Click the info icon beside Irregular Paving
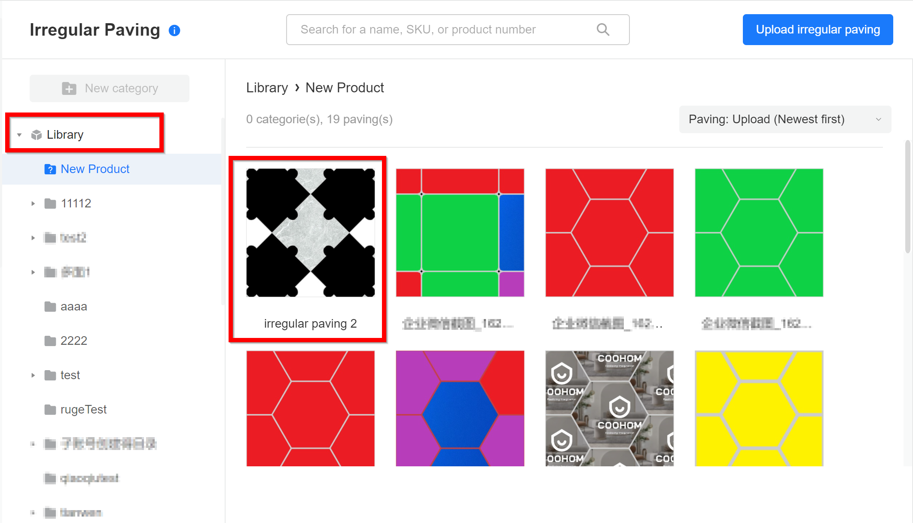The image size is (913, 523). click(x=174, y=30)
